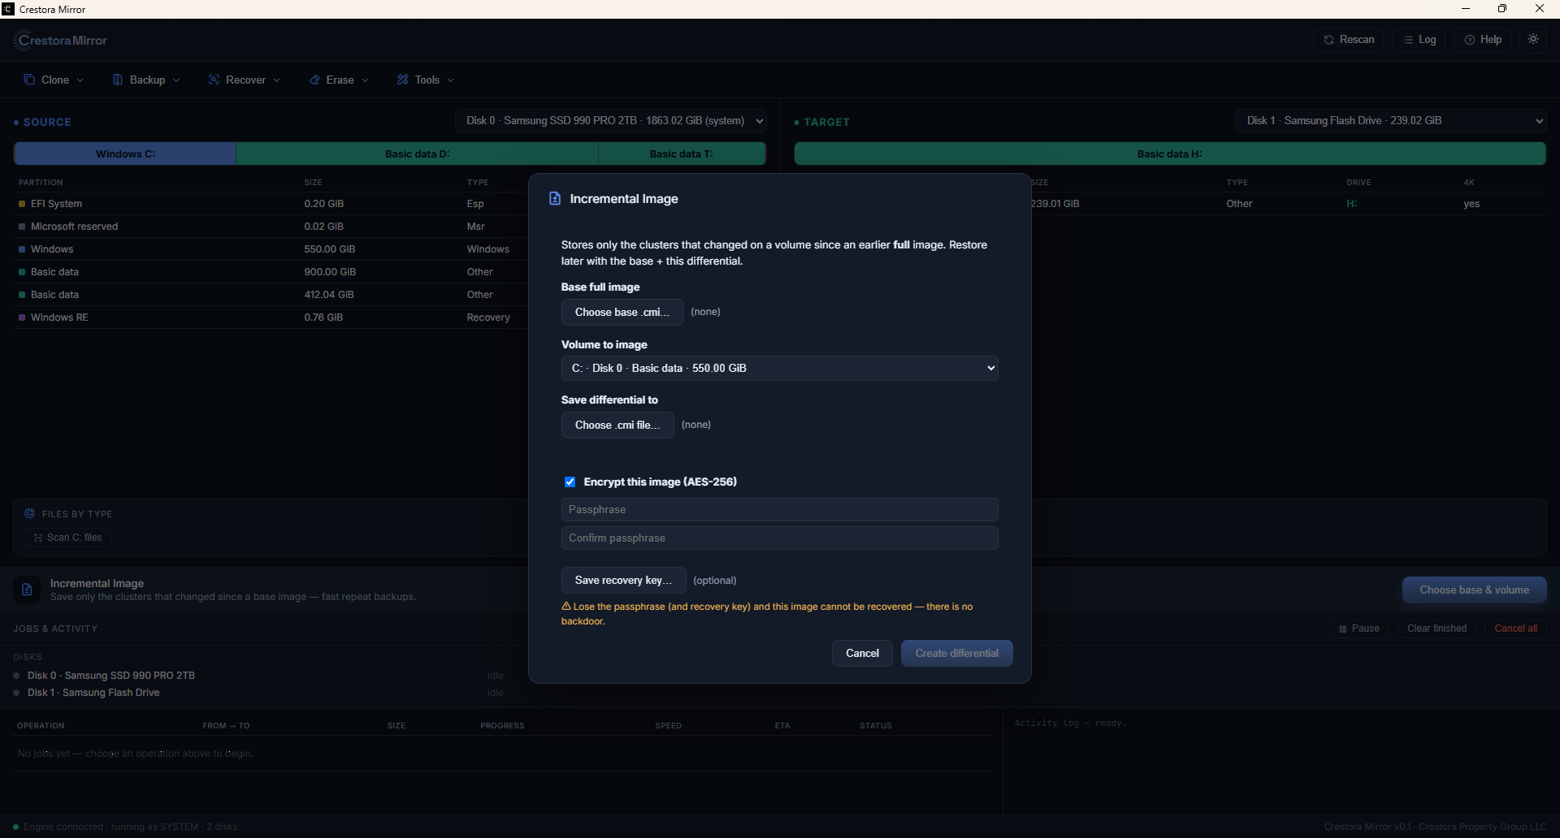Click Save recovery key button
1560x838 pixels.
pos(623,580)
